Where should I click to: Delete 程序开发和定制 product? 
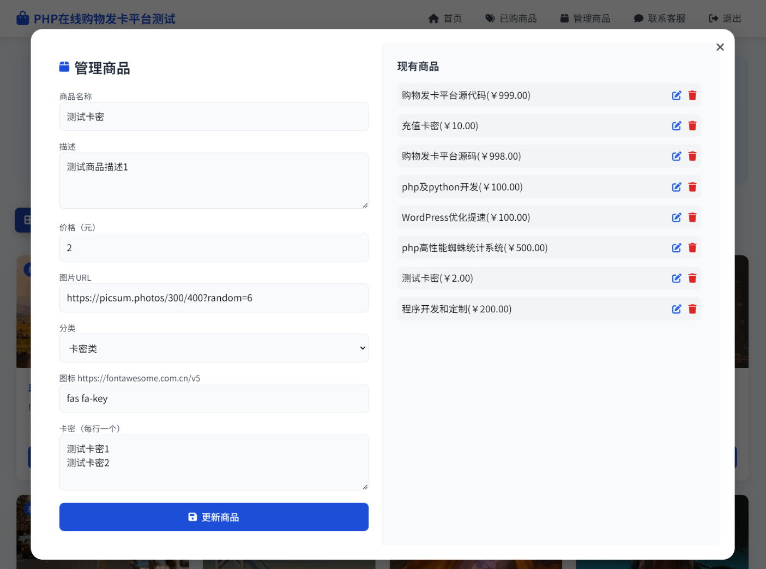click(692, 309)
